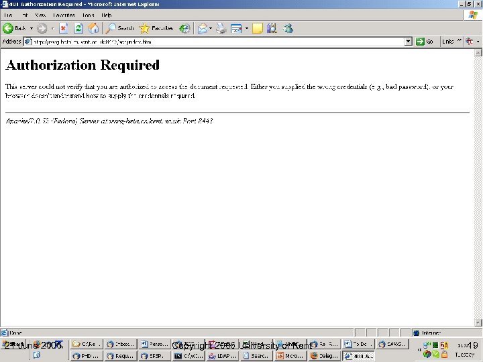Open the Mail envelope icon
The height and width of the screenshot is (362, 483).
[203, 28]
